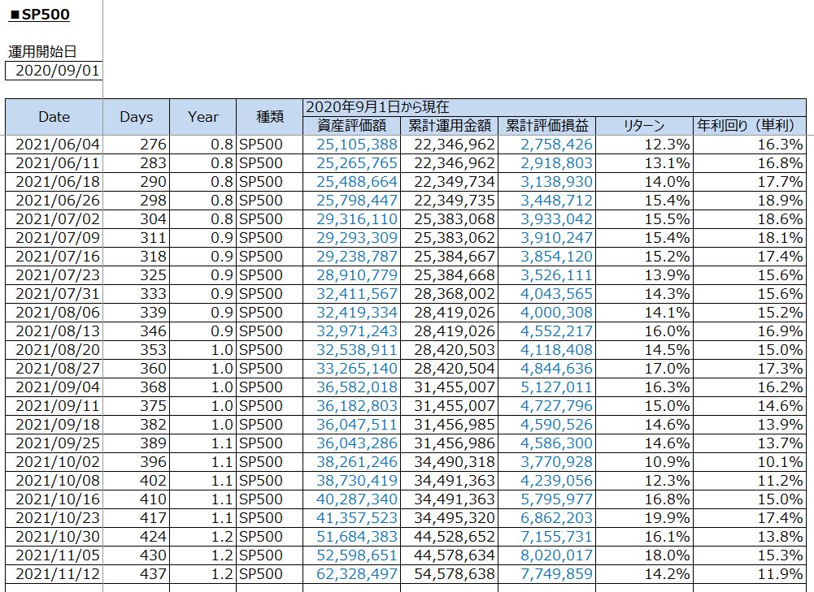Image resolution: width=814 pixels, height=592 pixels.
Task: Select the 資産評価額 header cell
Action: coord(350,126)
